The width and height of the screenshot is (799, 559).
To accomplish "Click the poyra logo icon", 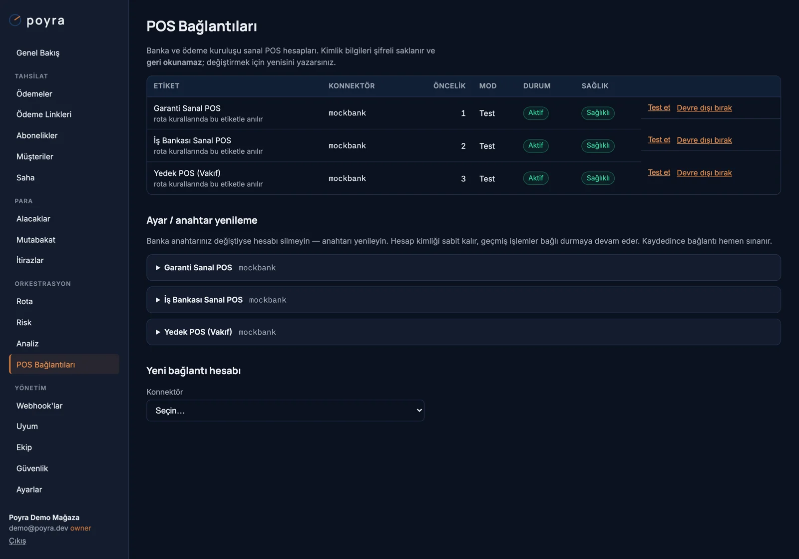I will [15, 20].
